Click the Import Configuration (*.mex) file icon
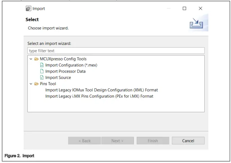The height and width of the screenshot is (163, 231). click(x=42, y=65)
